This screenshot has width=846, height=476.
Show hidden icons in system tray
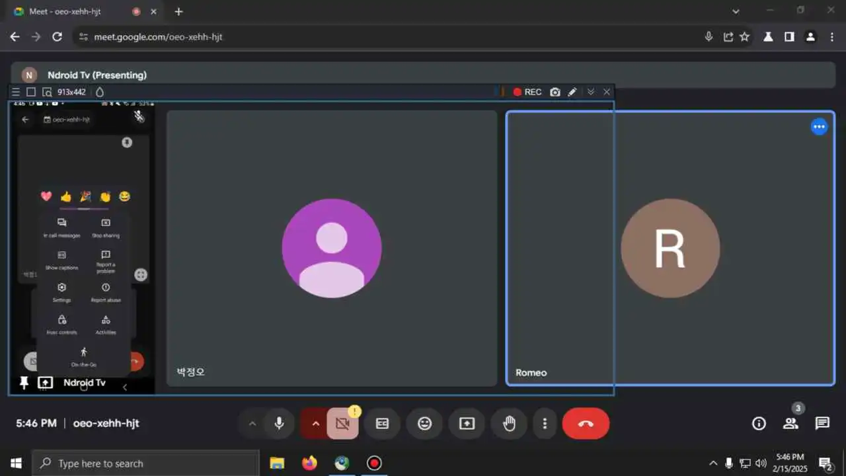(713, 463)
